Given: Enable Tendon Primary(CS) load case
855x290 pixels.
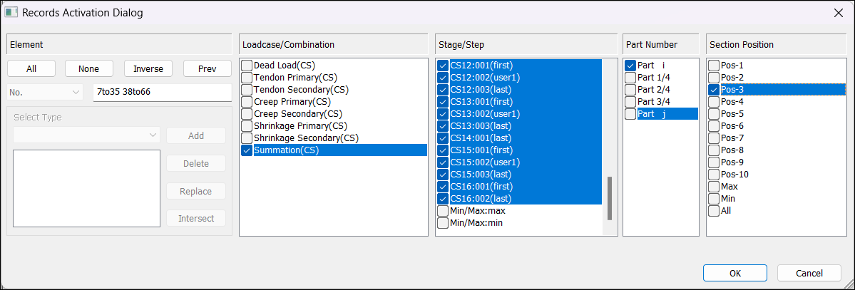Looking at the screenshot, I should (247, 78).
